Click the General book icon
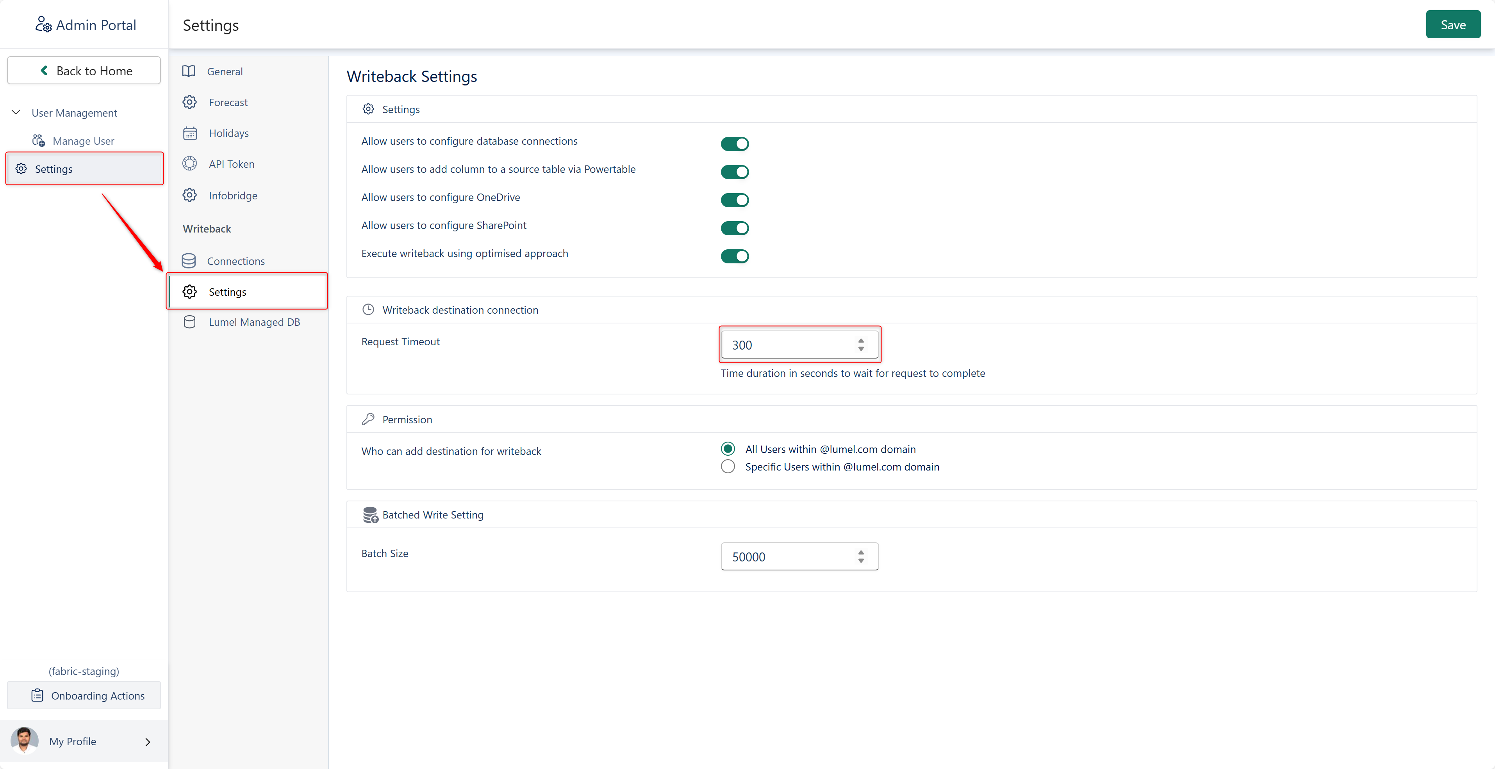 (x=189, y=71)
